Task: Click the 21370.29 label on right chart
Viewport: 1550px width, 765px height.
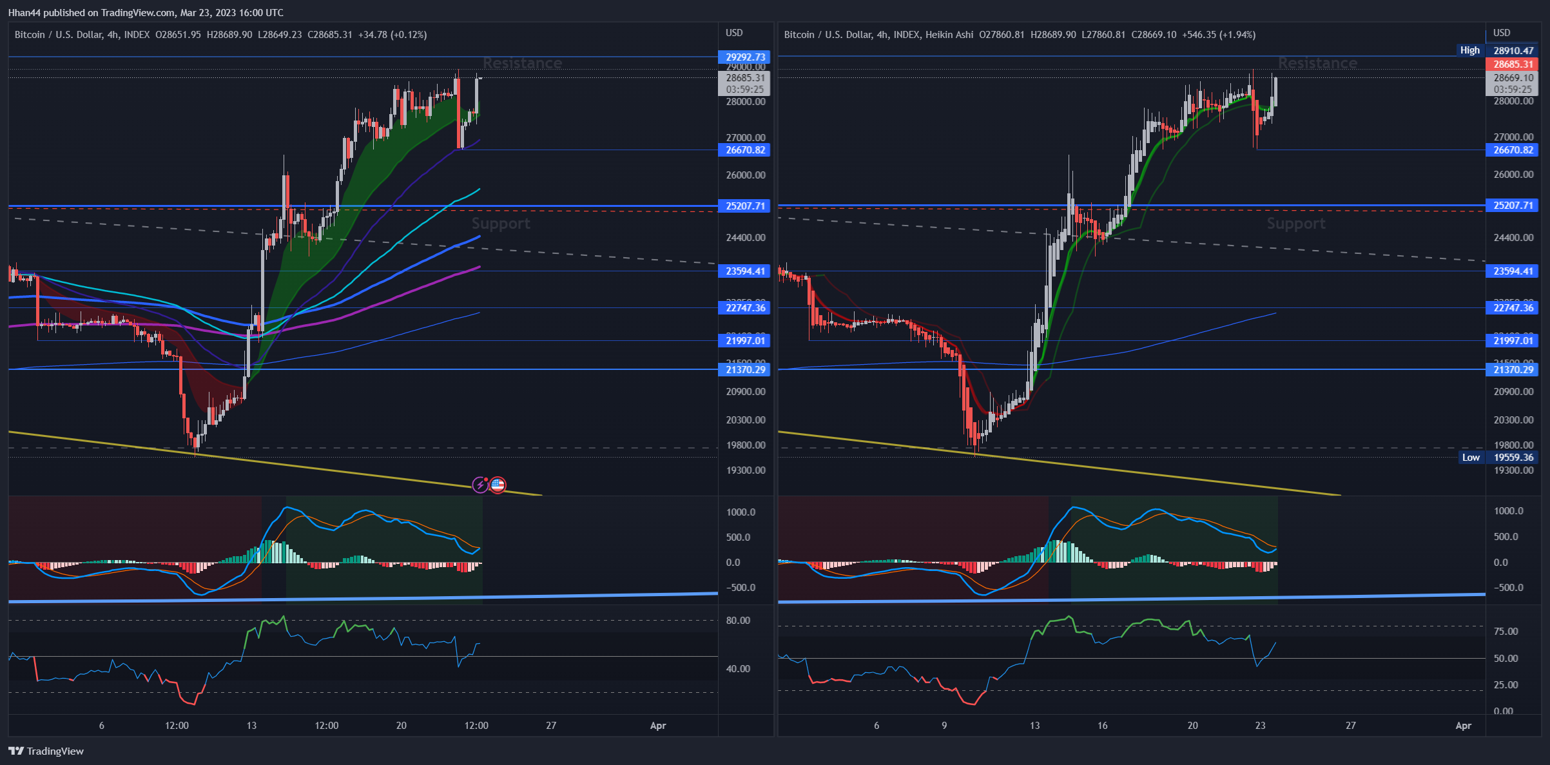Action: [1513, 369]
